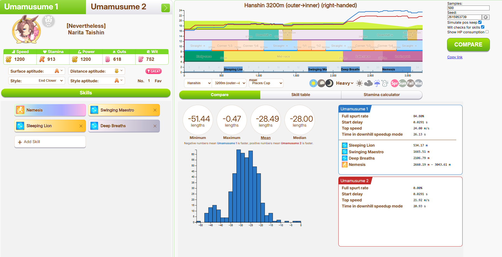Click Swinging Maestro marker on course chart

(x=317, y=69)
